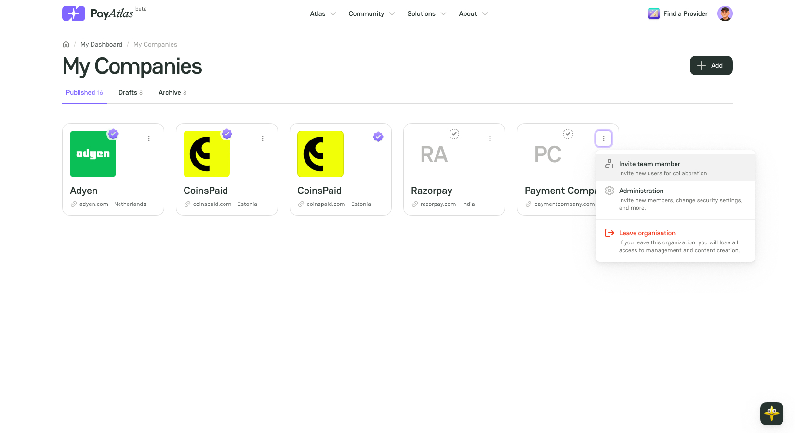Click the unverified badge on Payment Company
The image size is (795, 433).
coord(568,134)
